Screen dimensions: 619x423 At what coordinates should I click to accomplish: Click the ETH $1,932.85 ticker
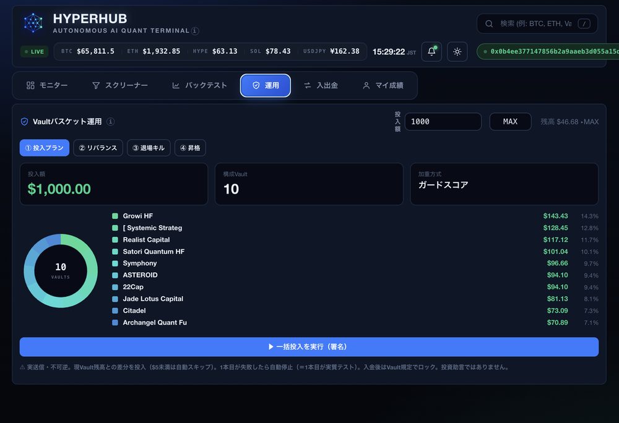(x=154, y=52)
